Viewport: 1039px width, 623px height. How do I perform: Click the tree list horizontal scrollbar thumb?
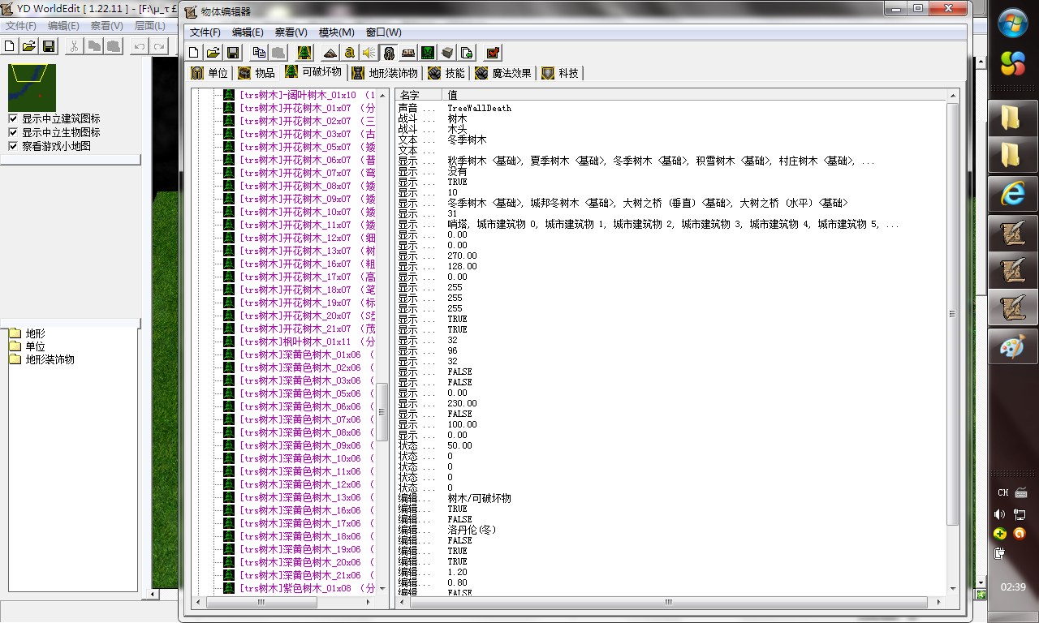click(x=260, y=603)
